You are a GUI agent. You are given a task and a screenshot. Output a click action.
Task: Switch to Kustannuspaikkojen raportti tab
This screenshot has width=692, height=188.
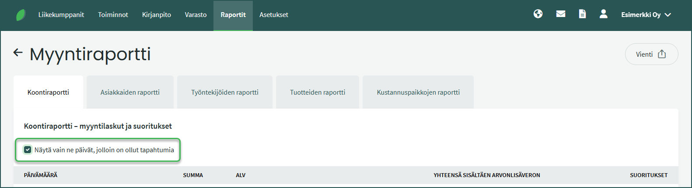pyautogui.click(x=418, y=92)
